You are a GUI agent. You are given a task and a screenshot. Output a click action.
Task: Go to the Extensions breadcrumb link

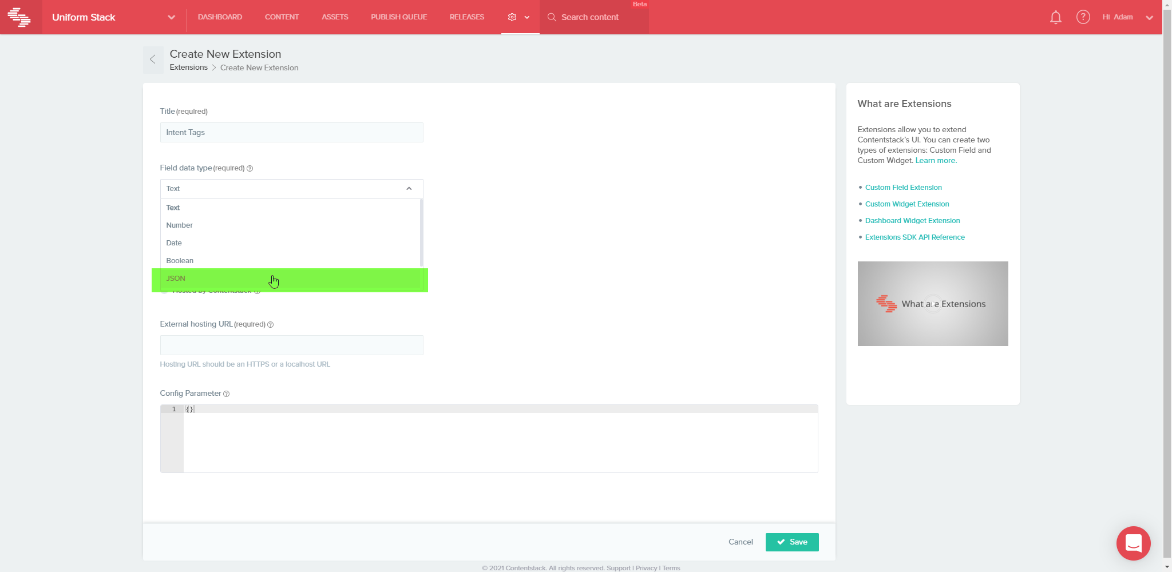pyautogui.click(x=189, y=67)
